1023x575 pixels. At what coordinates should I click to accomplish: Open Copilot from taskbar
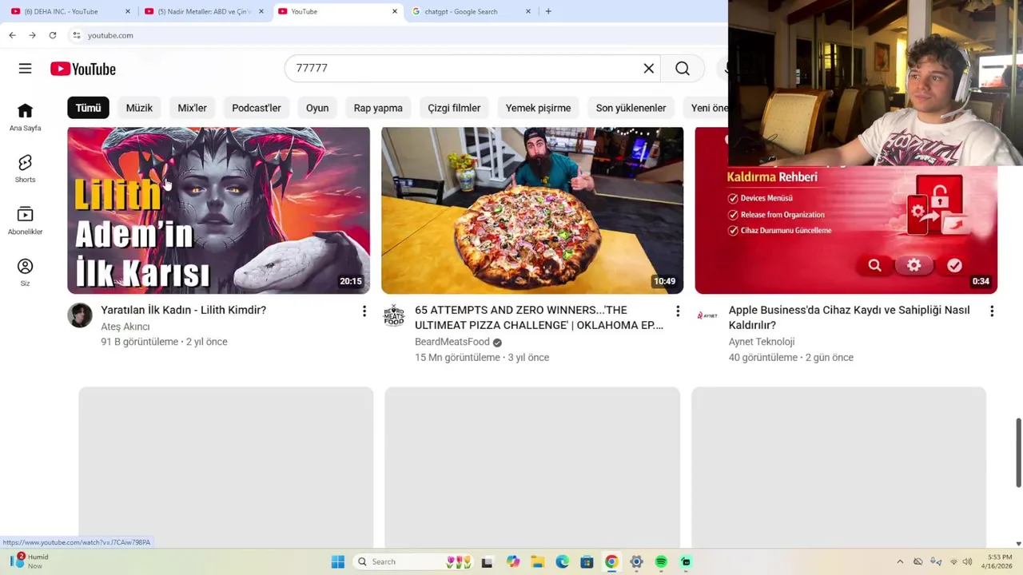[513, 562]
